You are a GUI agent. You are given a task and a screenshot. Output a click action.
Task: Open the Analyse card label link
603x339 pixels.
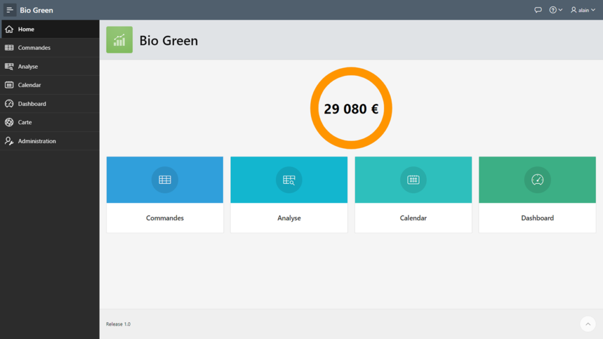(289, 218)
